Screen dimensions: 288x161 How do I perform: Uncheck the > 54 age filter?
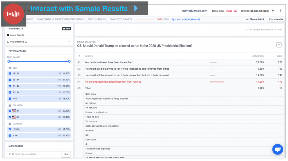[10, 99]
